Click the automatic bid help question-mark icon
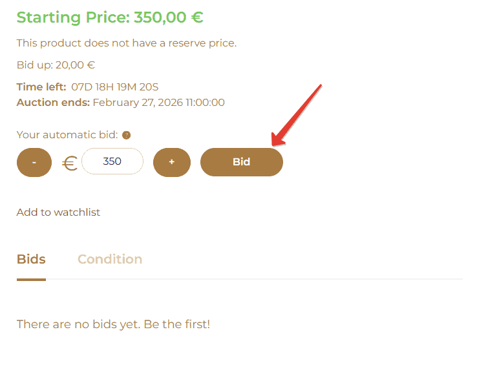The height and width of the screenshot is (365, 477). click(127, 135)
